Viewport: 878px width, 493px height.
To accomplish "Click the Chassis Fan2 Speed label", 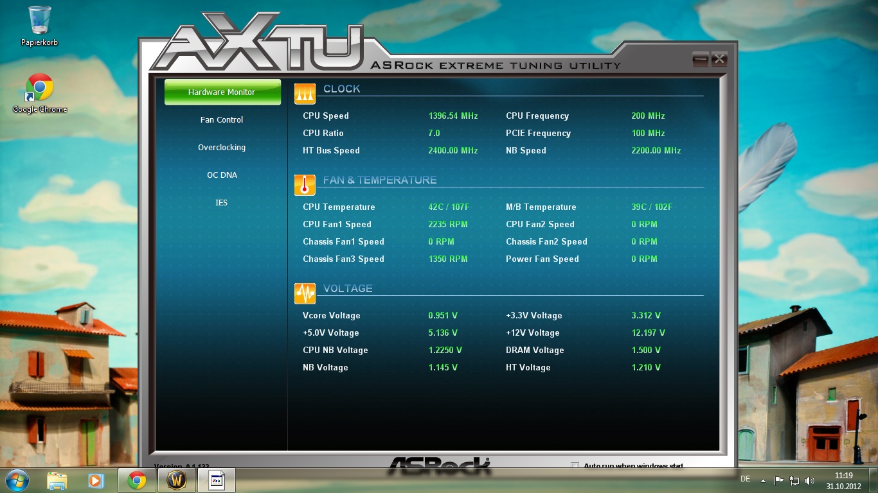I will [546, 241].
